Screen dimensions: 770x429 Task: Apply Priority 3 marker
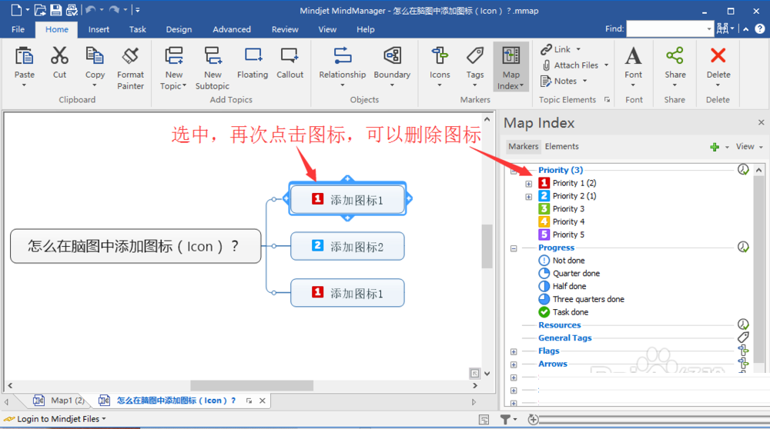(561, 208)
